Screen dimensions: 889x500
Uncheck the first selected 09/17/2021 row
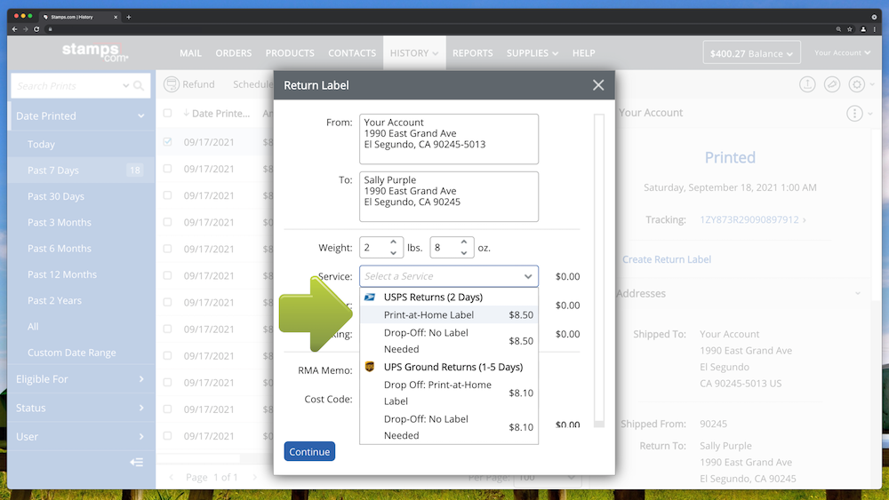[x=167, y=142]
